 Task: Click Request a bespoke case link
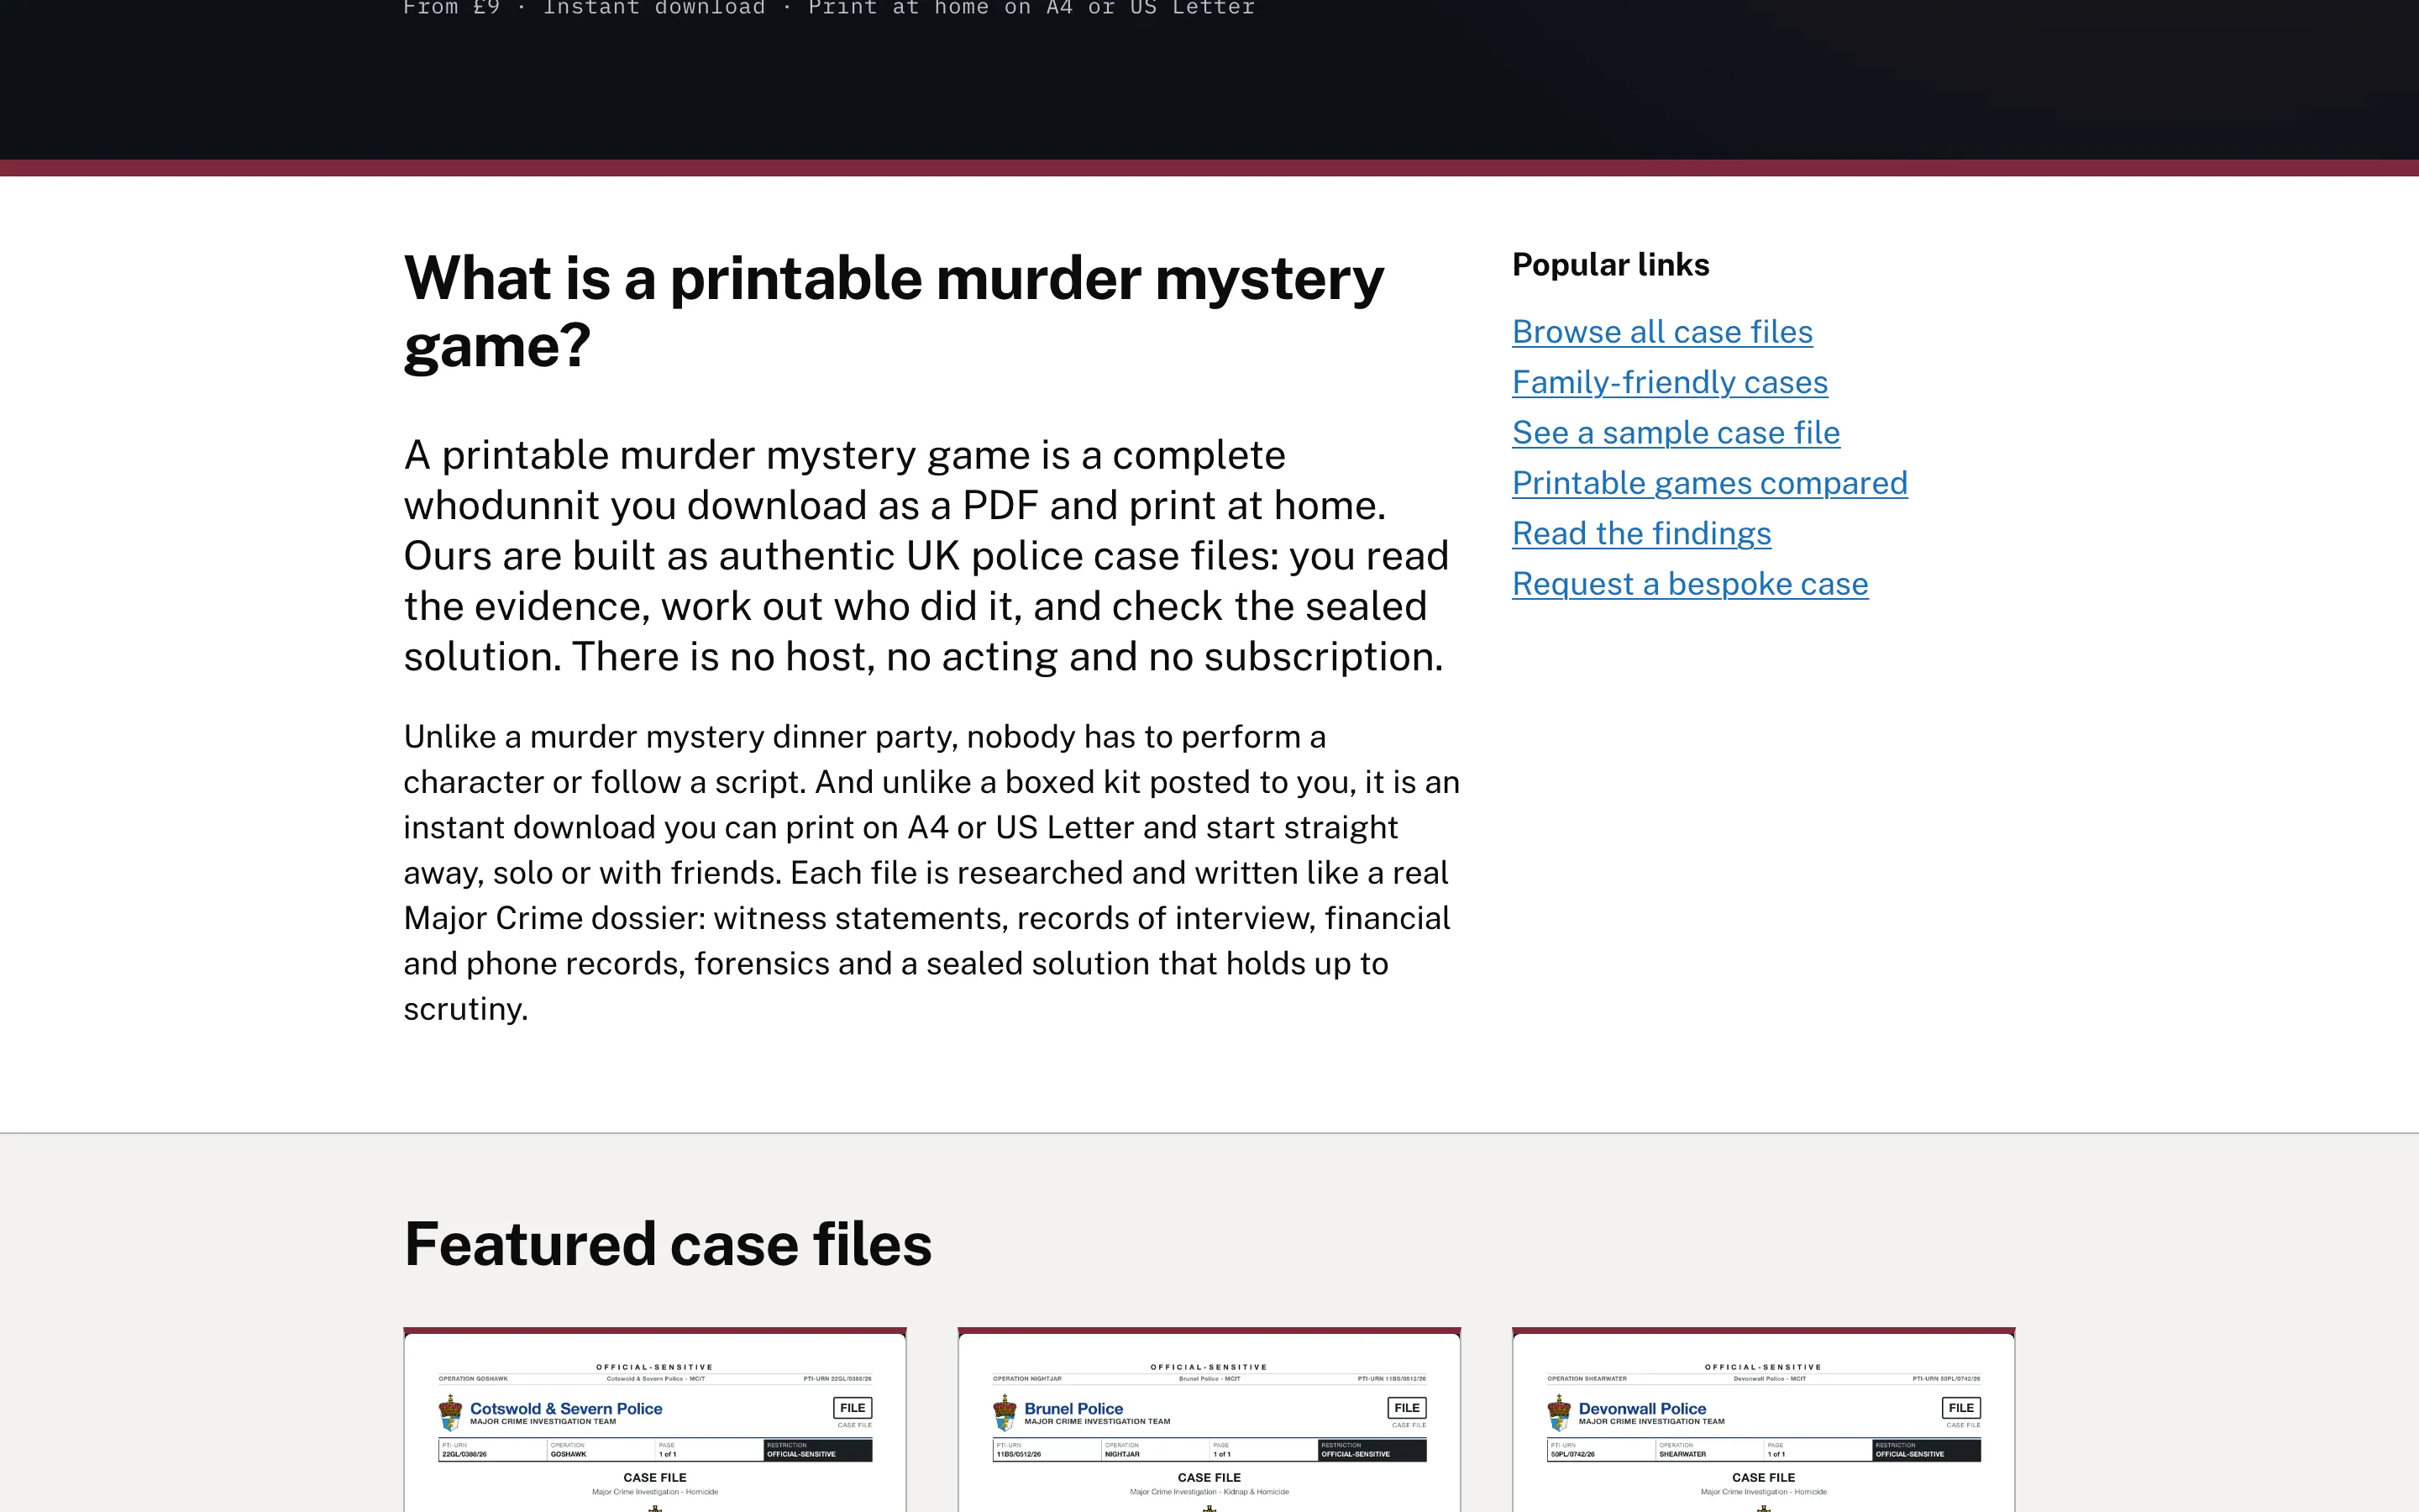[x=1689, y=584]
